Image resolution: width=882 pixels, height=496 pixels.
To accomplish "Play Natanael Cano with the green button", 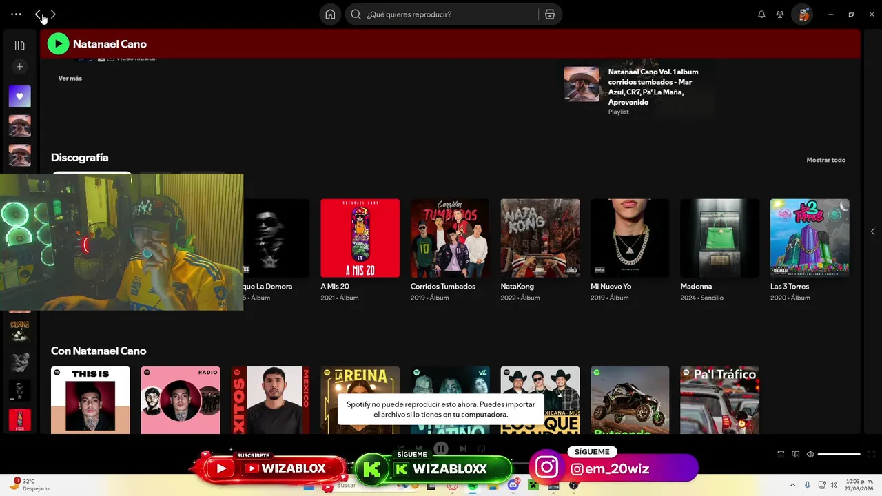I will pos(58,44).
